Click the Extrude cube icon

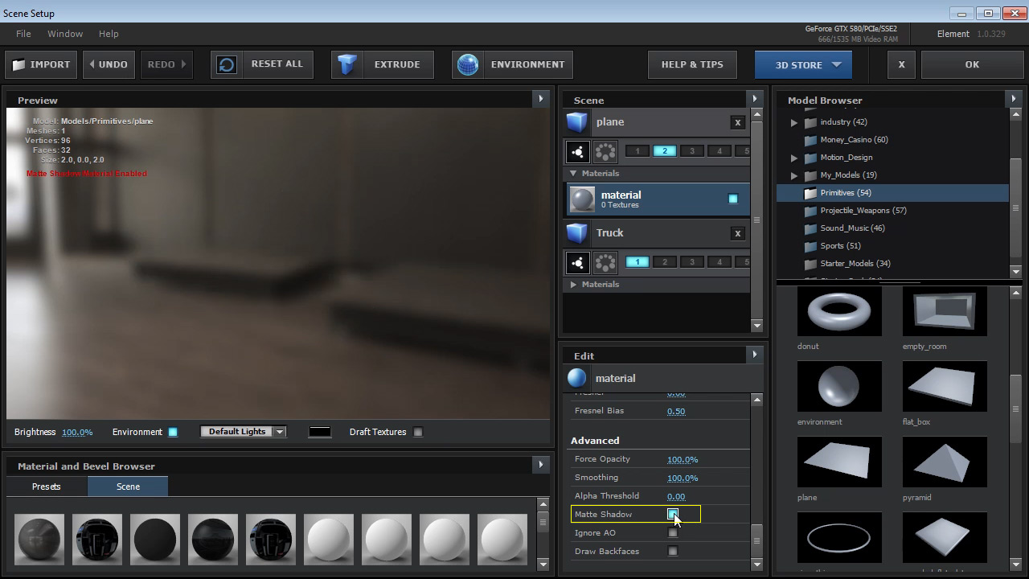[x=347, y=64]
